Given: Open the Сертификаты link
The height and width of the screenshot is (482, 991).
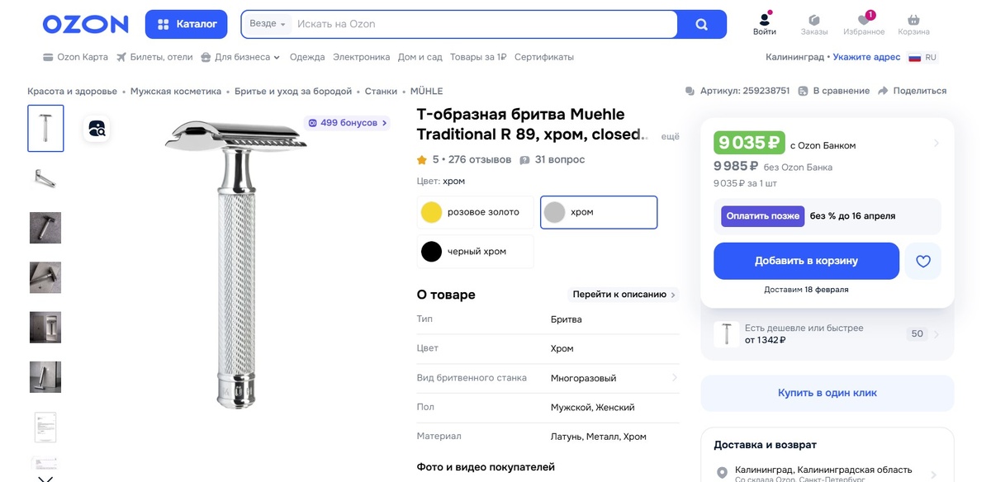Looking at the screenshot, I should pyautogui.click(x=543, y=57).
